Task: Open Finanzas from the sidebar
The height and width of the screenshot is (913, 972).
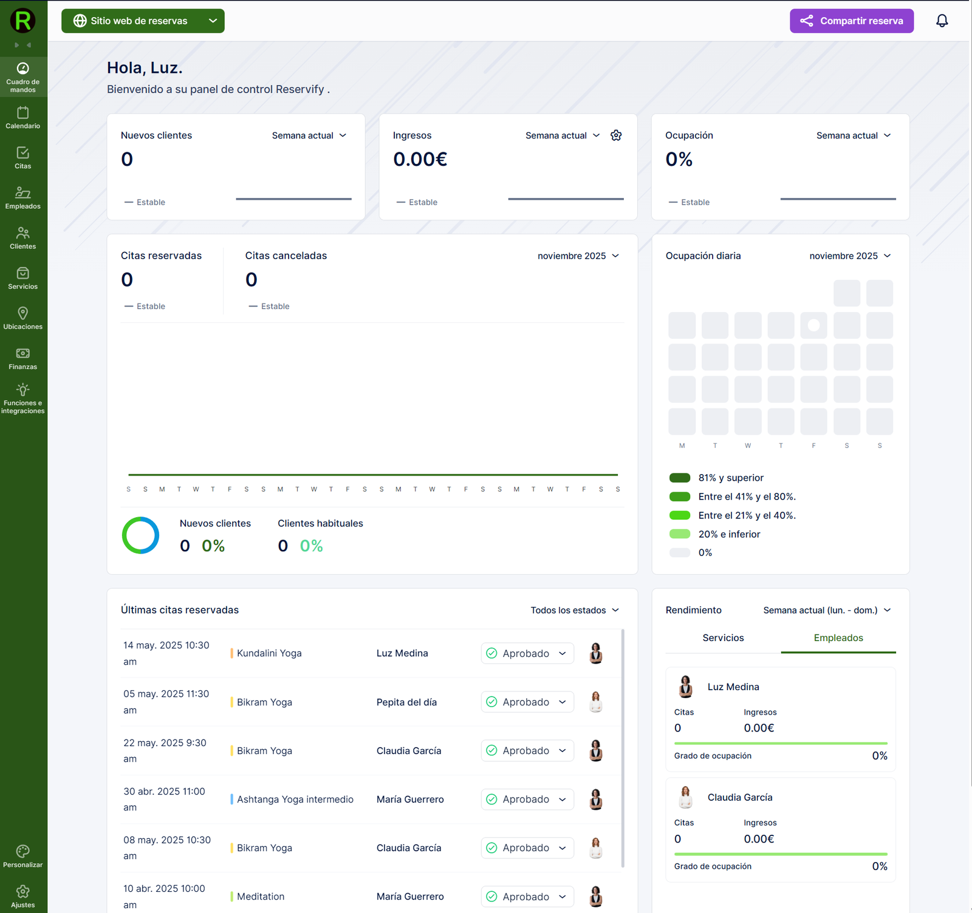Action: (23, 358)
